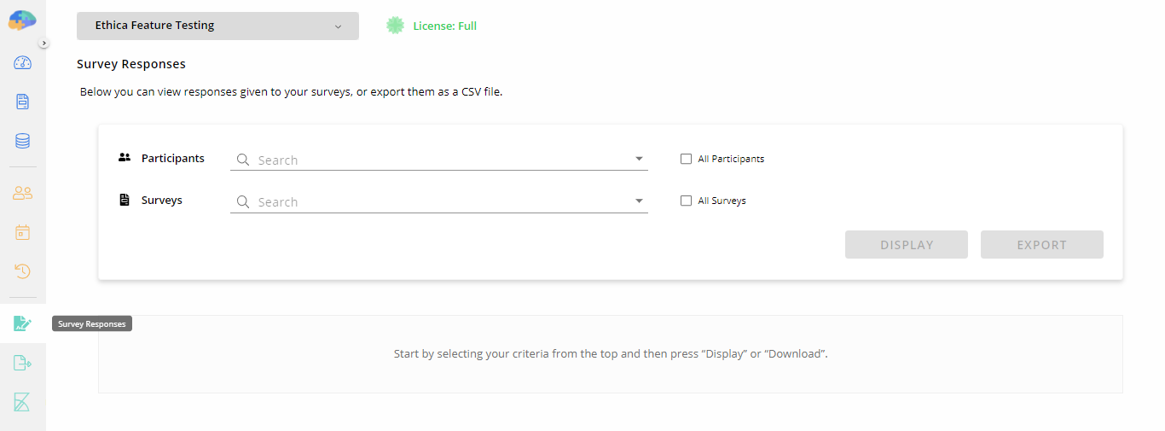Open the Ethica Feature Testing study dropdown
The width and height of the screenshot is (1165, 431).
pyautogui.click(x=217, y=26)
